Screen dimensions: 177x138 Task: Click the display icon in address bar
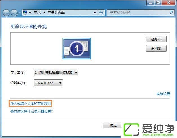coord(25,12)
